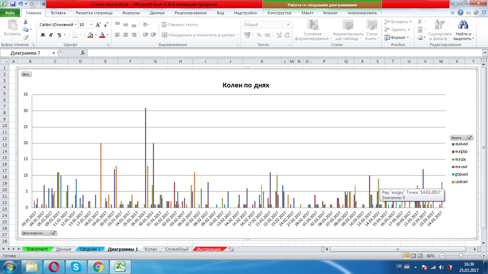488x274 pixels.
Task: Toggle bold formatting in the Font group
Action: tap(43, 35)
